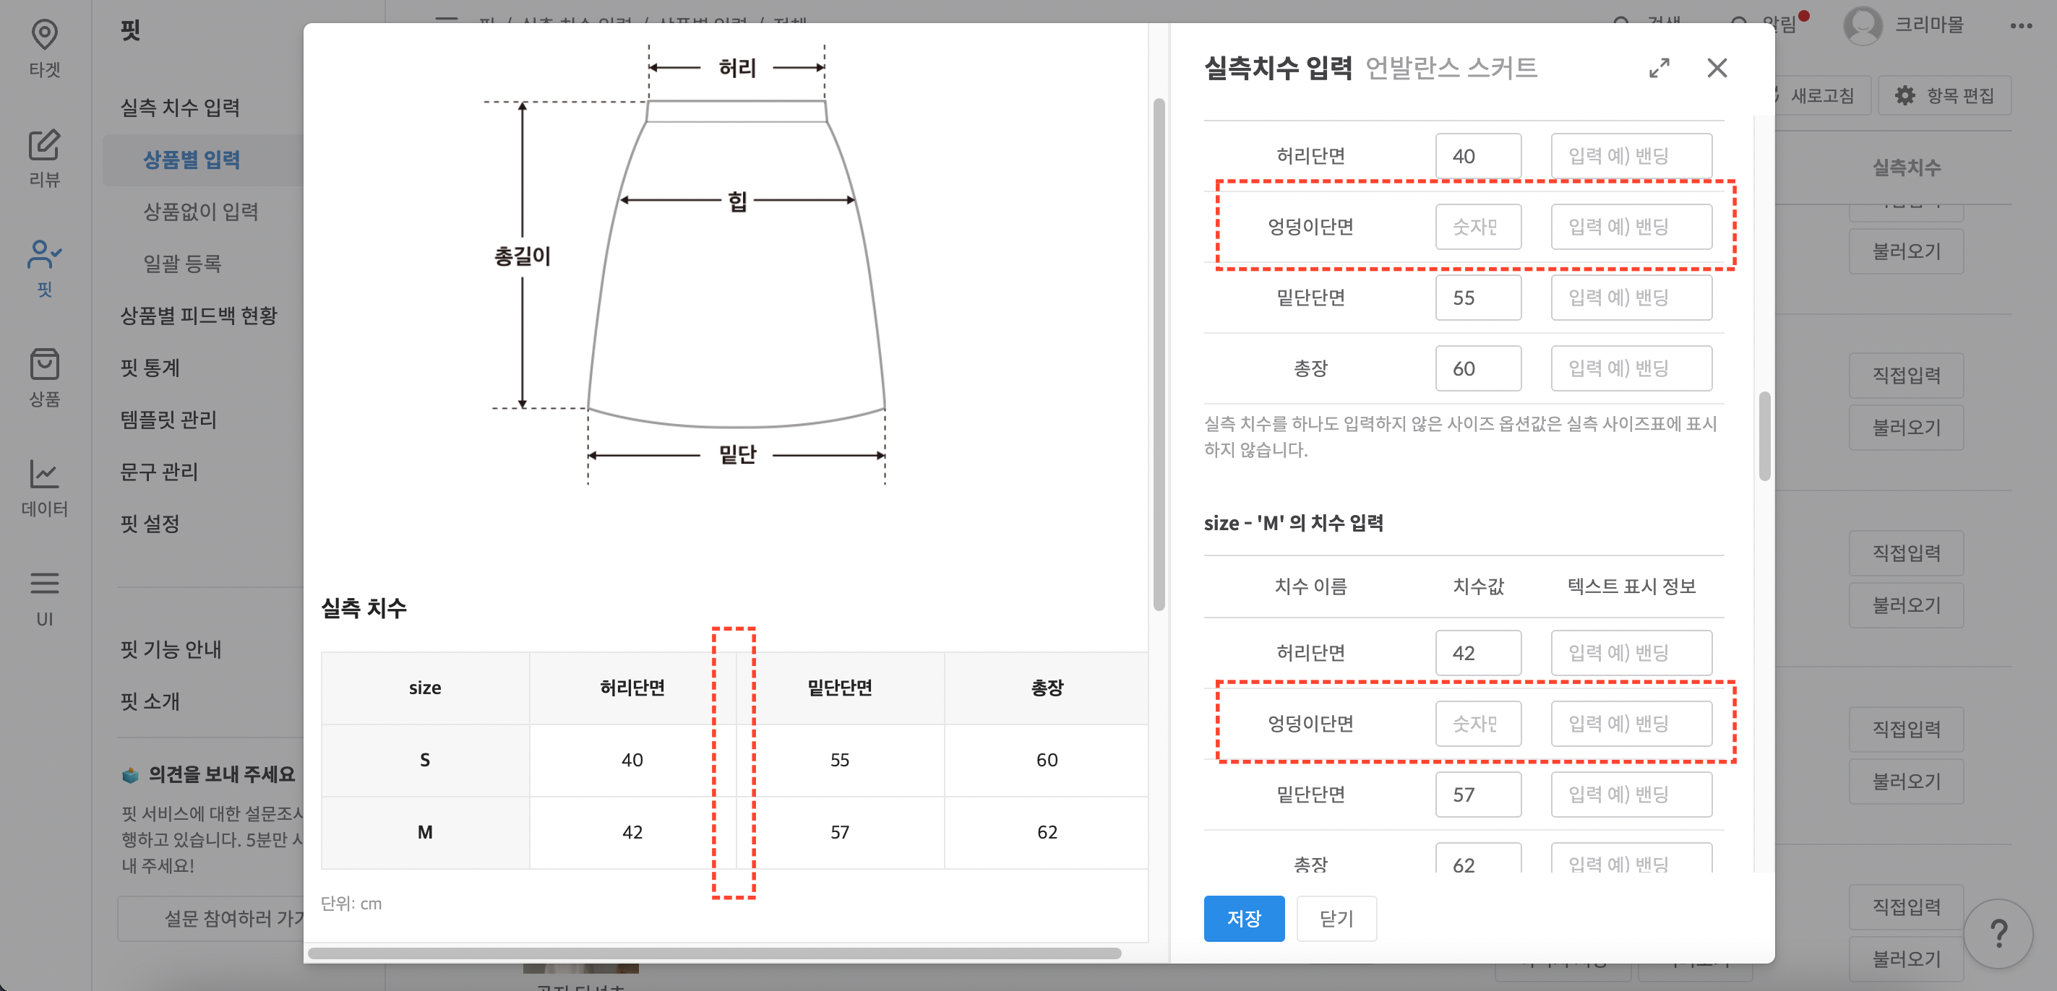Click the 엉덩이단면 숫자만 input field
Viewport: 2057px width, 991px height.
(x=1478, y=227)
